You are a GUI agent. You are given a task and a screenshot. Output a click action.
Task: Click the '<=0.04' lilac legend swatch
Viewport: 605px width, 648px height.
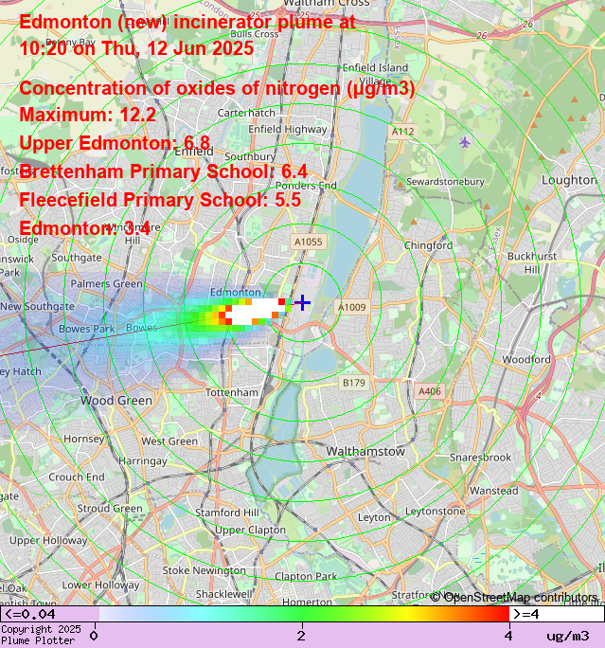click(x=49, y=614)
